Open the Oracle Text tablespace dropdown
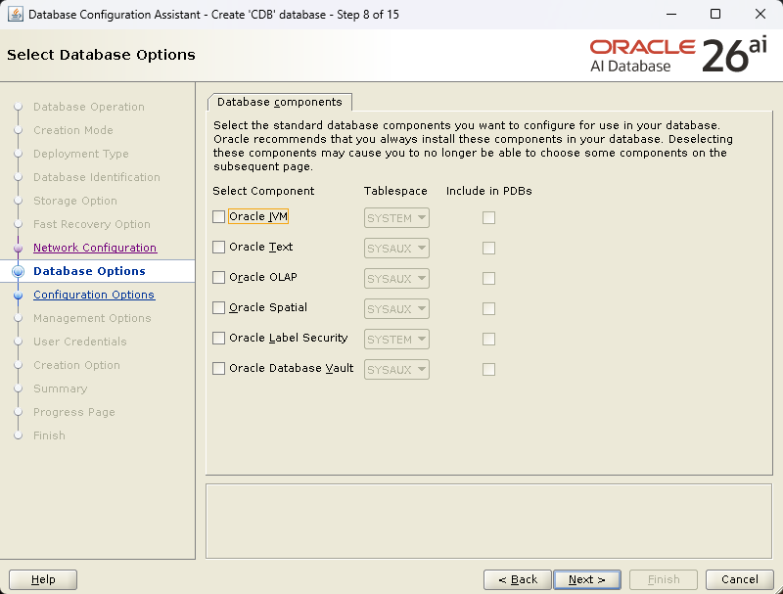 tap(396, 249)
